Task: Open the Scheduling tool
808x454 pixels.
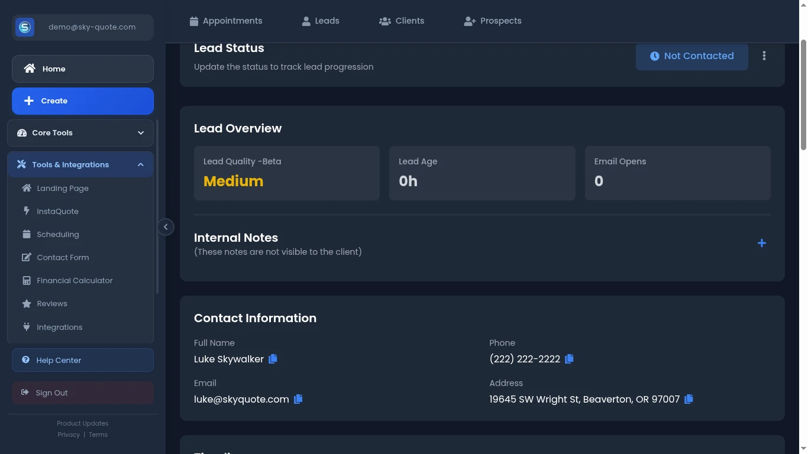Action: (x=57, y=234)
